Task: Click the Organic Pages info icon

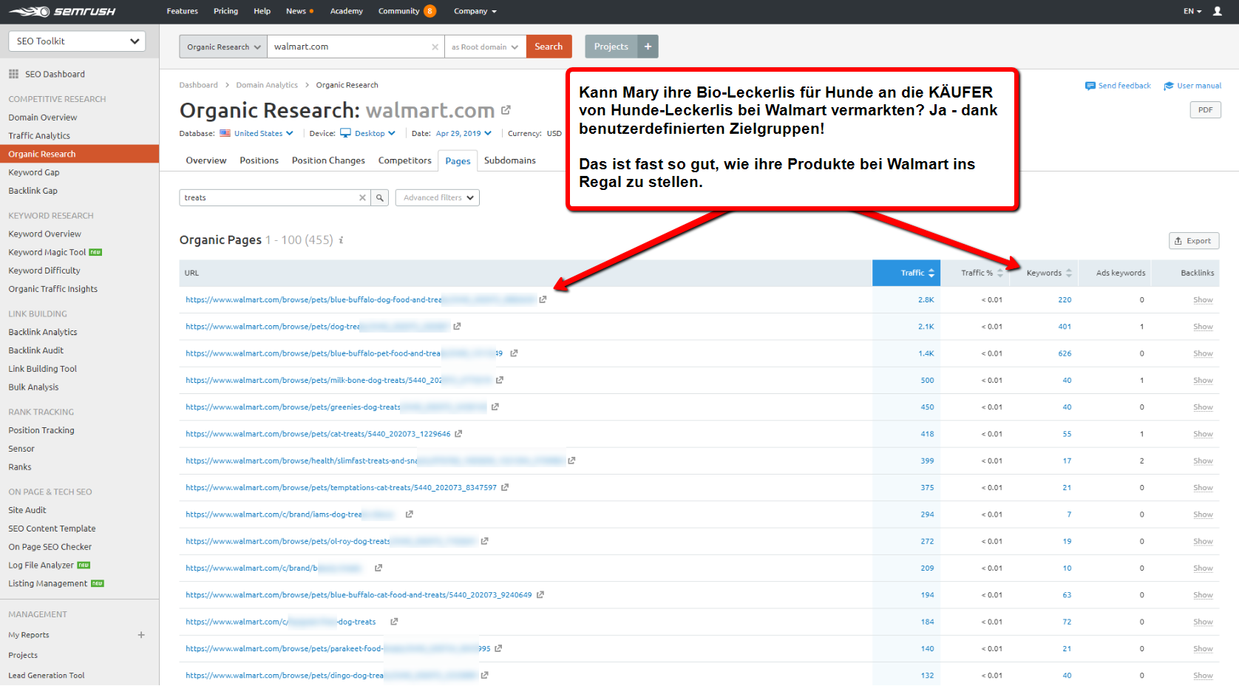Action: click(x=341, y=240)
